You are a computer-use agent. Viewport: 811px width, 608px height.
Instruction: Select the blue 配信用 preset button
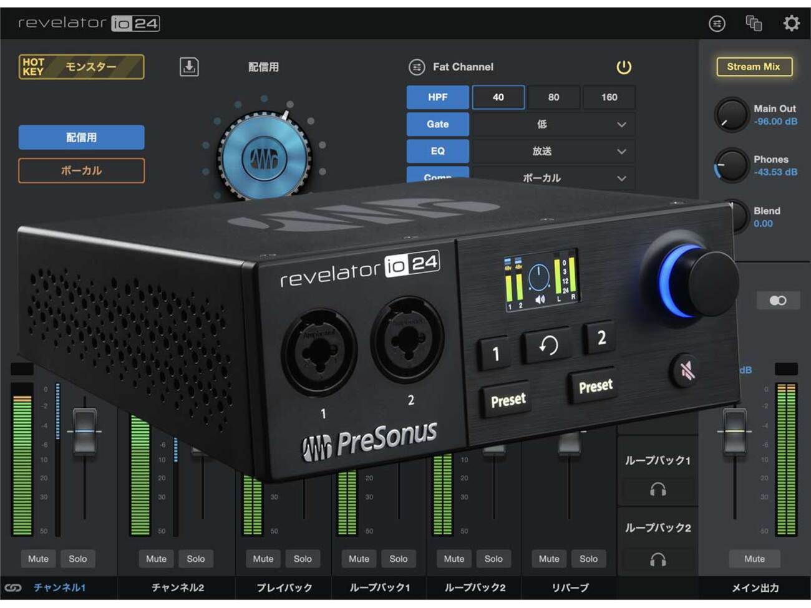click(x=81, y=137)
